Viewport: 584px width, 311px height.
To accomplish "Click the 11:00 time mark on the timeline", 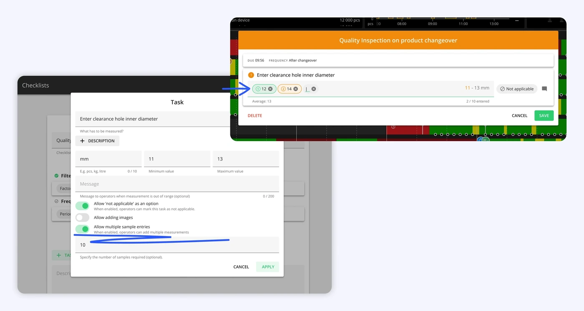I will (x=463, y=24).
